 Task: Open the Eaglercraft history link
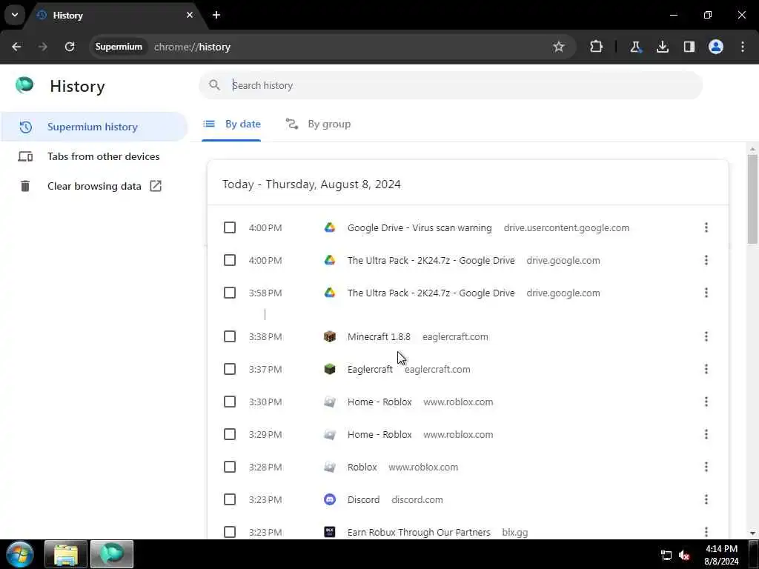pos(371,369)
